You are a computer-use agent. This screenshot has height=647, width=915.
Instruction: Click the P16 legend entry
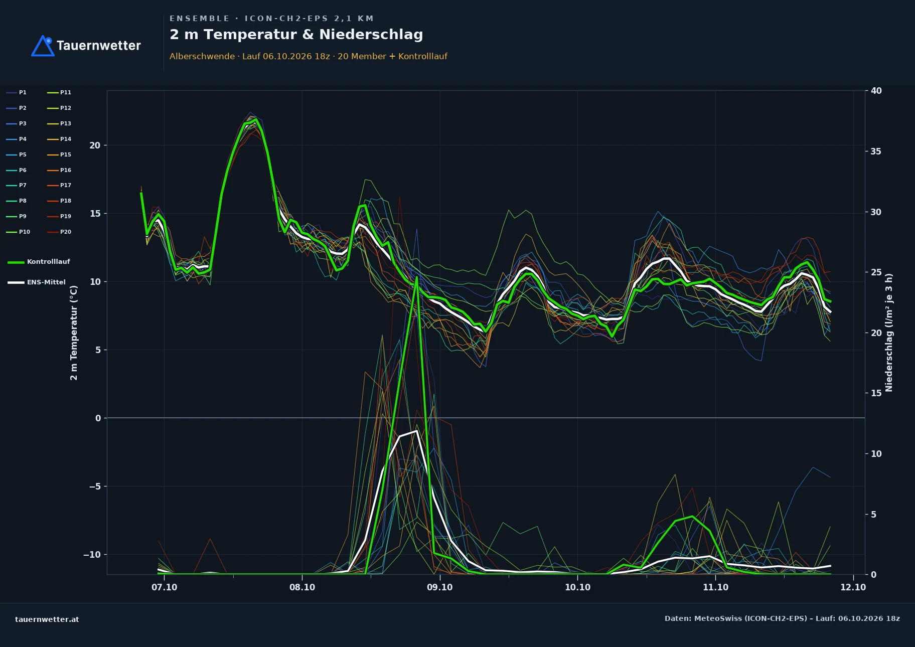pyautogui.click(x=59, y=170)
